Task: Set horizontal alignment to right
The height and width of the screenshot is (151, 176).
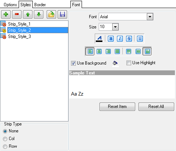Action: (108, 51)
